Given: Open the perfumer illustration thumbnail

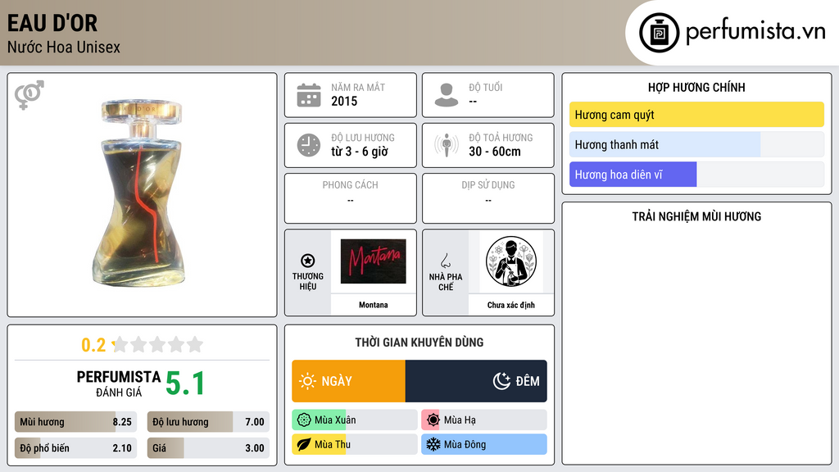Looking at the screenshot, I should (x=511, y=261).
